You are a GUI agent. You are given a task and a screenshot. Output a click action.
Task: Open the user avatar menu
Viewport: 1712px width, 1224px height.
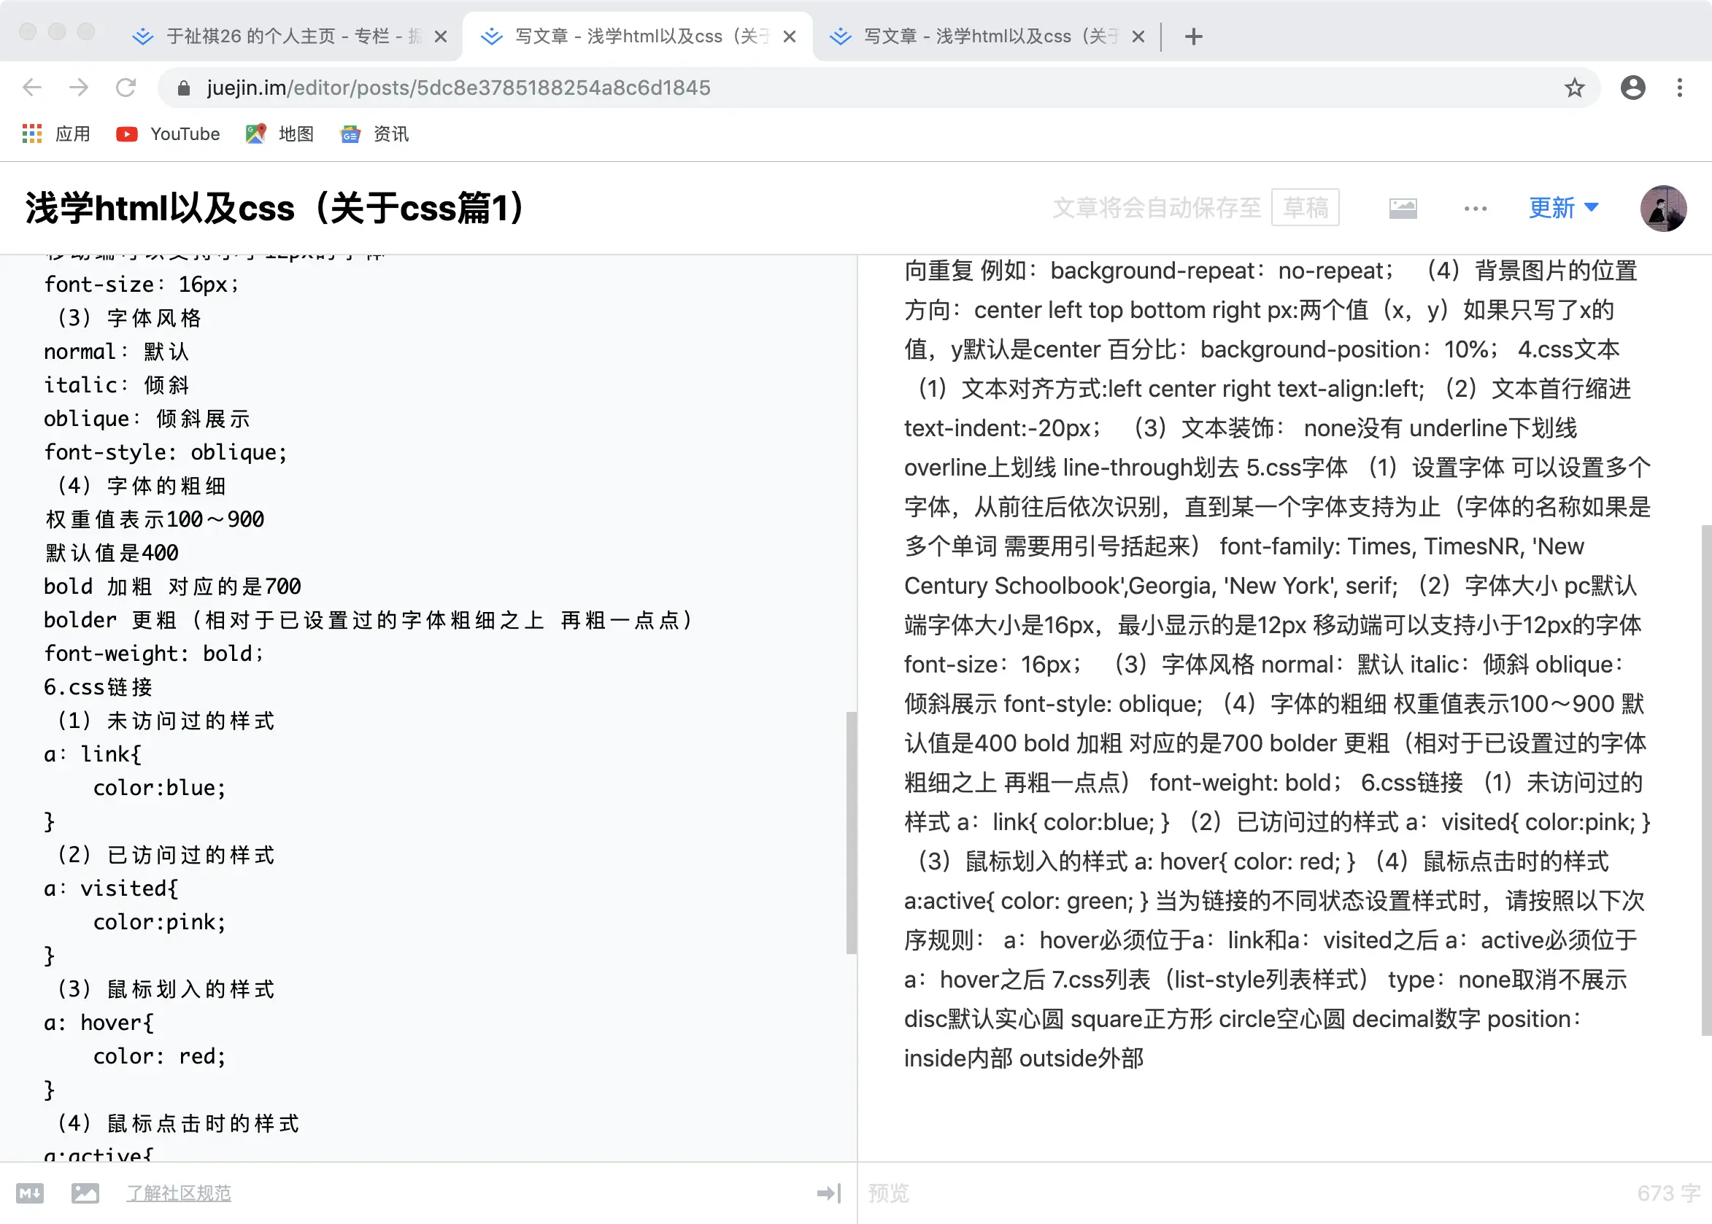(x=1662, y=208)
